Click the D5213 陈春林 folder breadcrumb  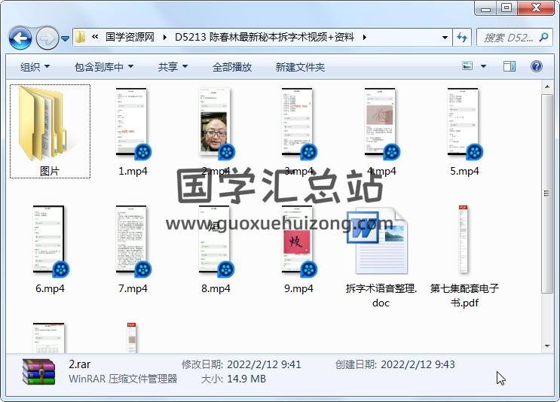point(265,37)
